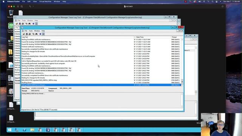The image size is (242, 136).
Task: Open Tools menu in enrollweb.log window
Action: click(31, 31)
